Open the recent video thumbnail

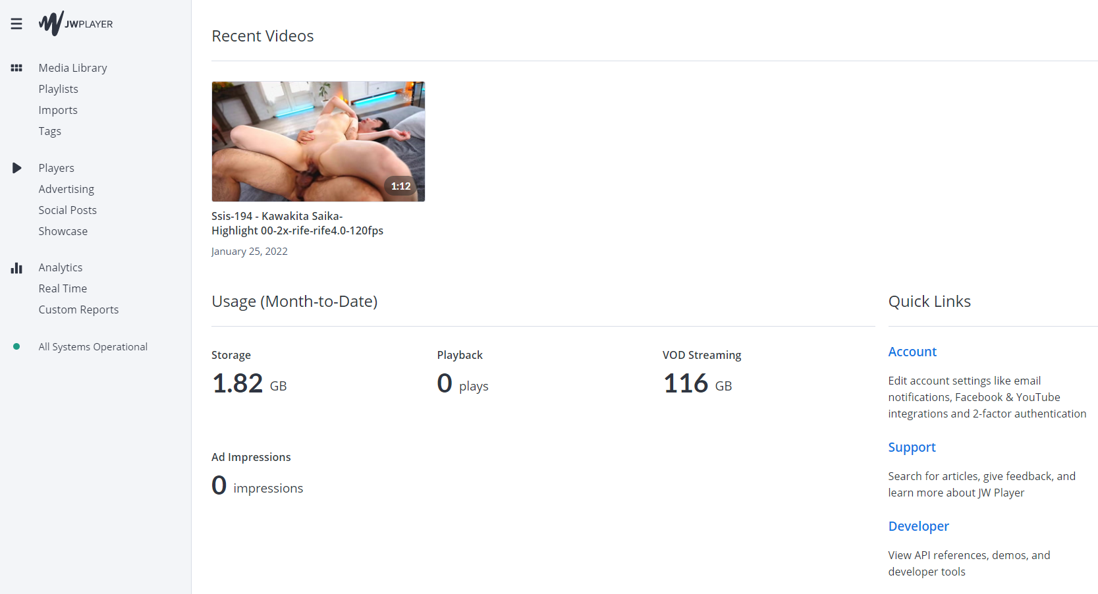(x=318, y=142)
